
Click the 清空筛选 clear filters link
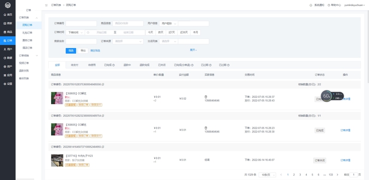pyautogui.click(x=95, y=51)
